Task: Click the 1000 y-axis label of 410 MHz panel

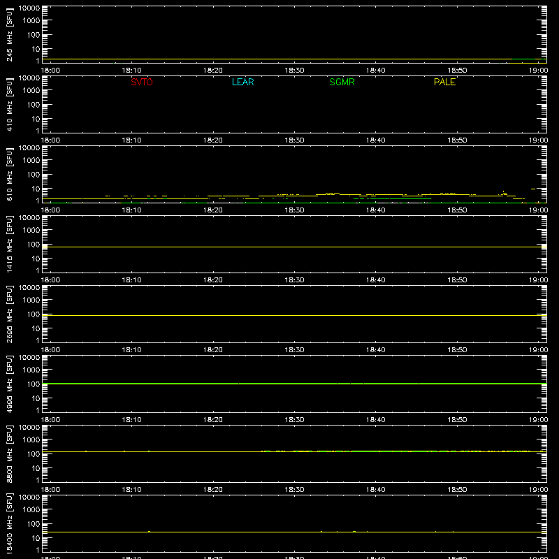Action: [x=31, y=91]
